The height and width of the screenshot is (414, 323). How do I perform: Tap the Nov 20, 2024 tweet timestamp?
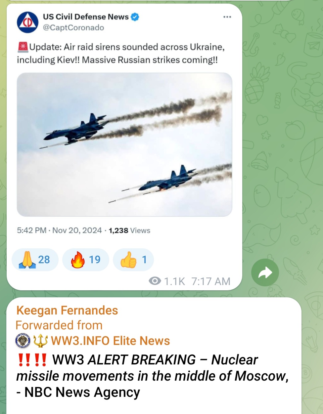(77, 230)
